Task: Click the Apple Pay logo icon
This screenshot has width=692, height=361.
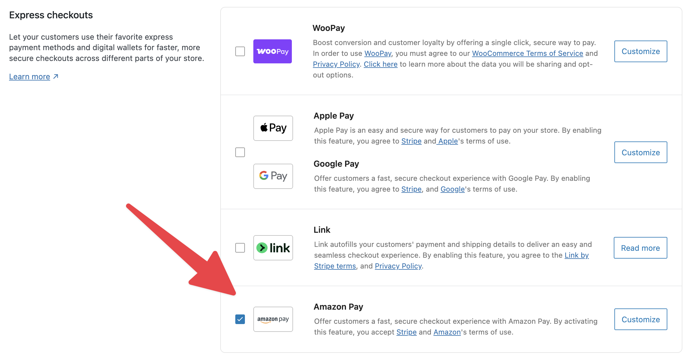Action: (273, 128)
